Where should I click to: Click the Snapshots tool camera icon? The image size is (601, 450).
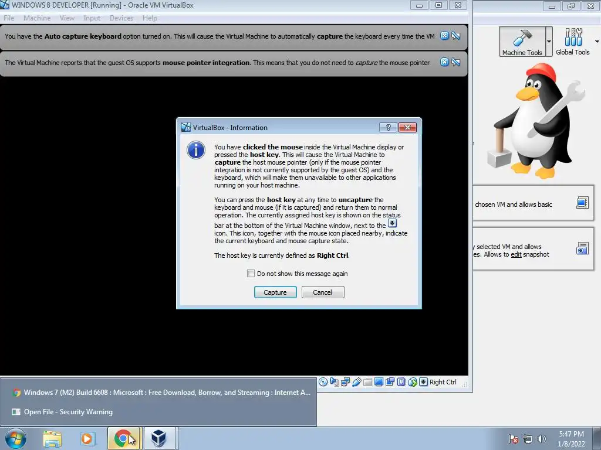(x=582, y=248)
